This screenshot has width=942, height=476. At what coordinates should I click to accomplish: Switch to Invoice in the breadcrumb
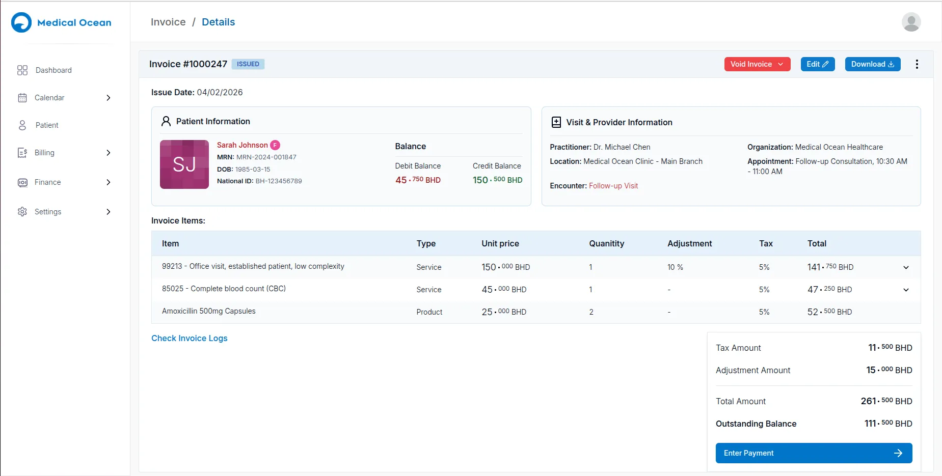coord(168,22)
